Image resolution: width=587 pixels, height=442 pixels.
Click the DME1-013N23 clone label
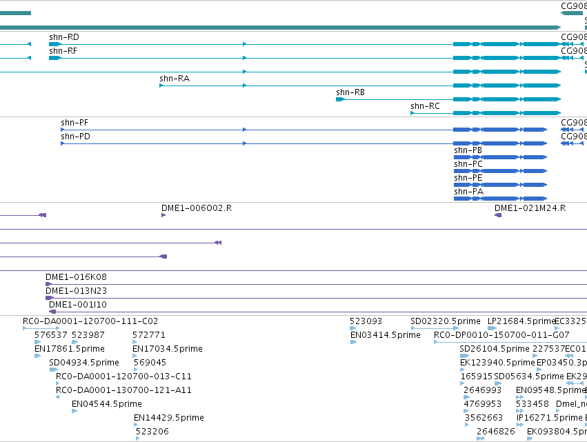click(76, 291)
